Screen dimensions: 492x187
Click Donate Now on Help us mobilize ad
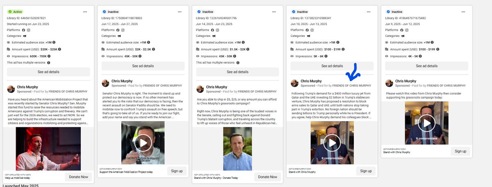[x=78, y=177]
